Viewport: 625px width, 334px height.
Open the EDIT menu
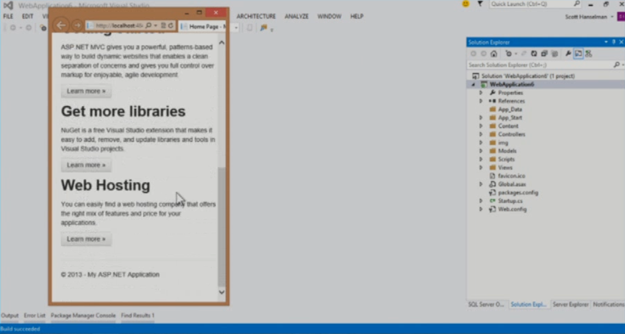click(x=27, y=16)
